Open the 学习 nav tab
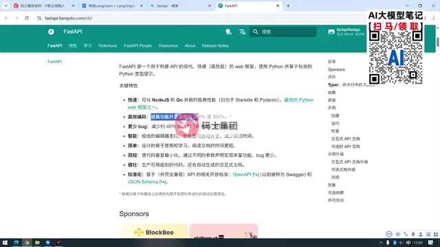The height and width of the screenshot is (247, 440). tap(88, 46)
